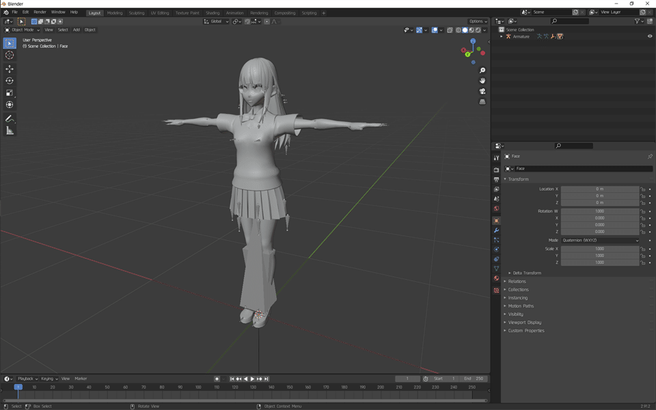Open the Physics properties tab
The image size is (656, 410).
point(496,249)
